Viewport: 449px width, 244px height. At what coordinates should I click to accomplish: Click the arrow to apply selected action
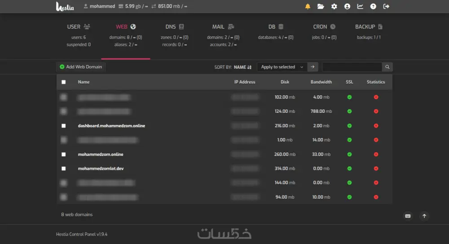click(x=313, y=67)
